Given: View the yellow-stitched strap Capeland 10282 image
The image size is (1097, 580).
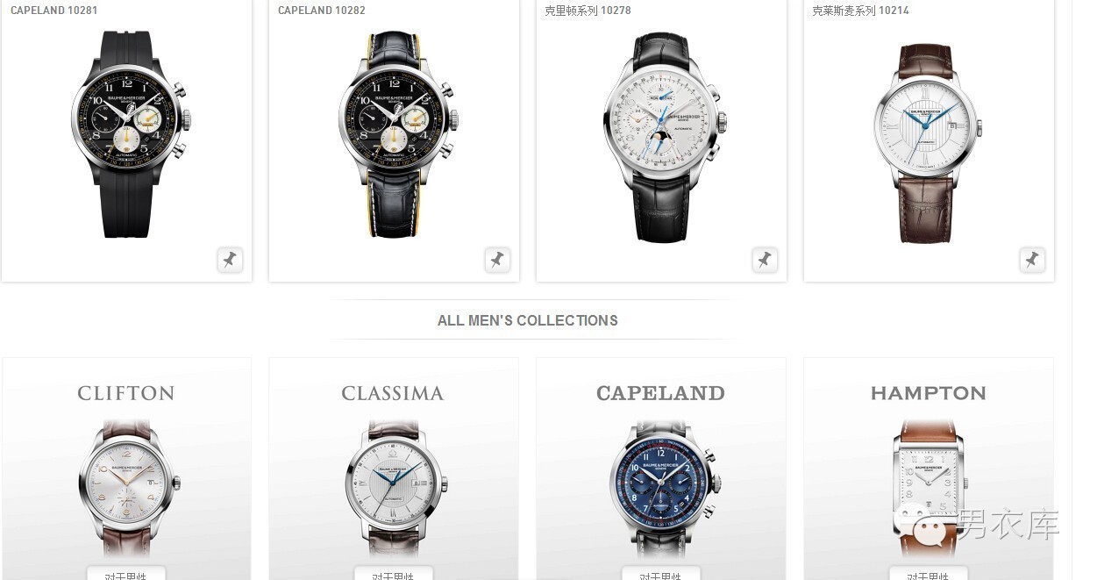Looking at the screenshot, I should pos(397,134).
